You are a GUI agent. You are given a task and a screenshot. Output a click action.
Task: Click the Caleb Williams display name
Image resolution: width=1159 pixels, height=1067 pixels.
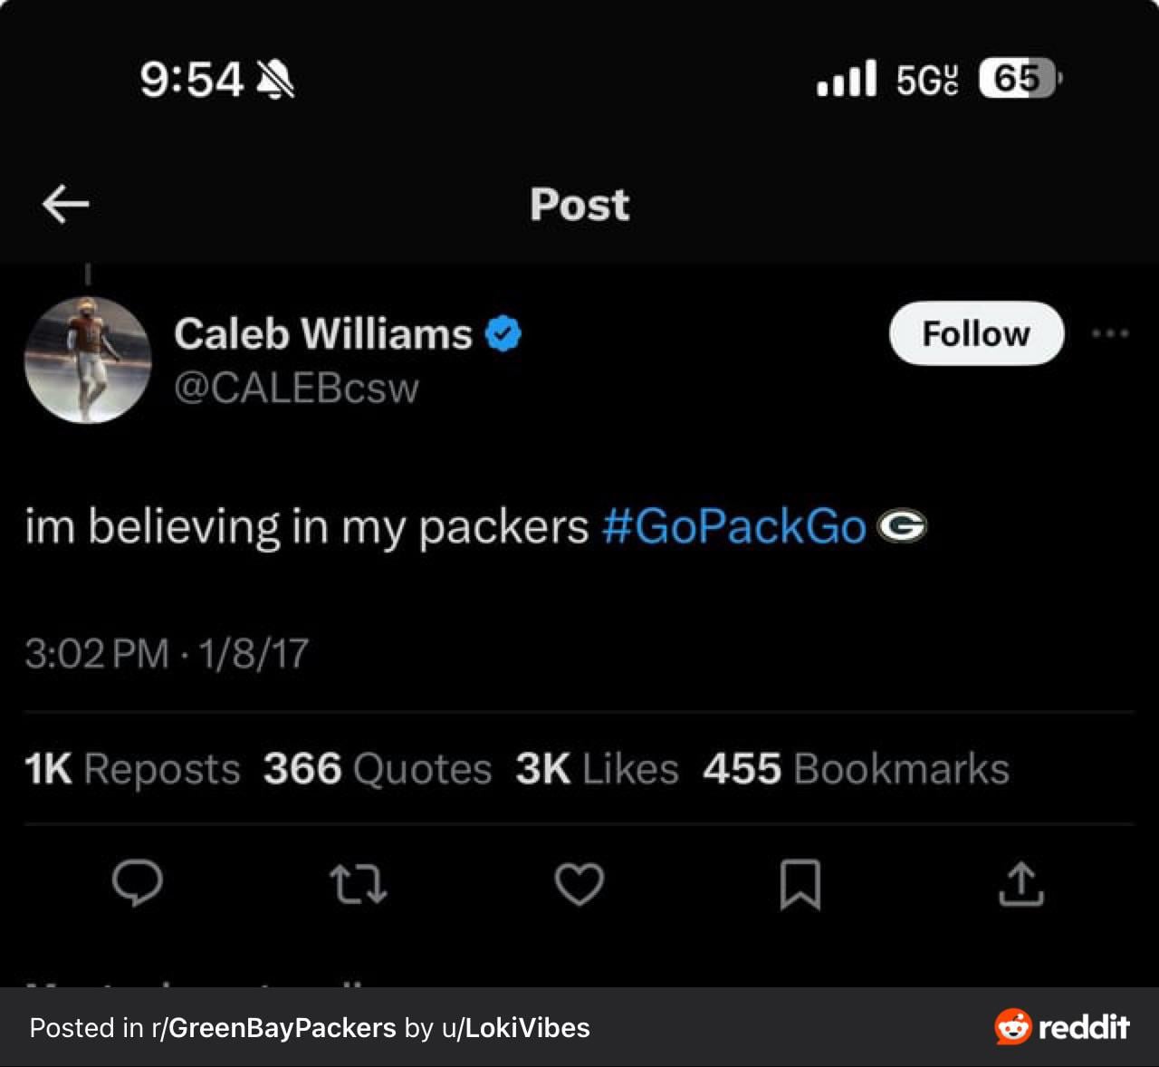323,334
